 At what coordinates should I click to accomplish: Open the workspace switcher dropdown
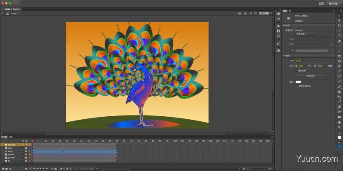tap(334, 3)
